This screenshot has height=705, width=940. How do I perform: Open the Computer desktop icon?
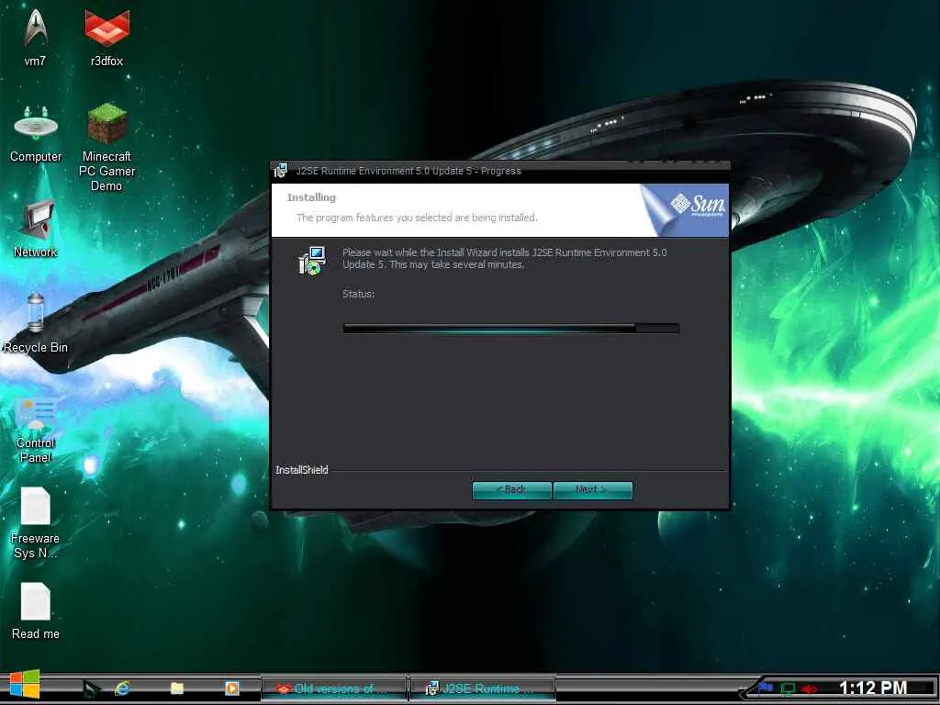36,133
